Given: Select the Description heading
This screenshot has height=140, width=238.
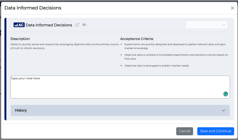Looking at the screenshot, I should [x=20, y=39].
